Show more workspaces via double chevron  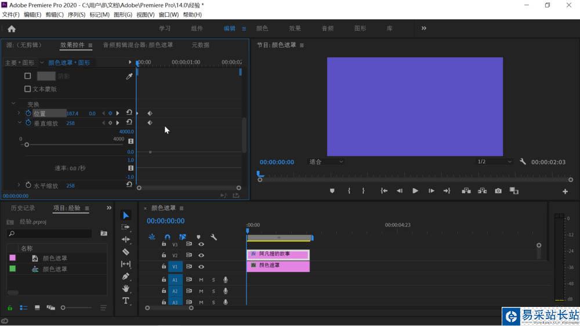[x=423, y=28]
